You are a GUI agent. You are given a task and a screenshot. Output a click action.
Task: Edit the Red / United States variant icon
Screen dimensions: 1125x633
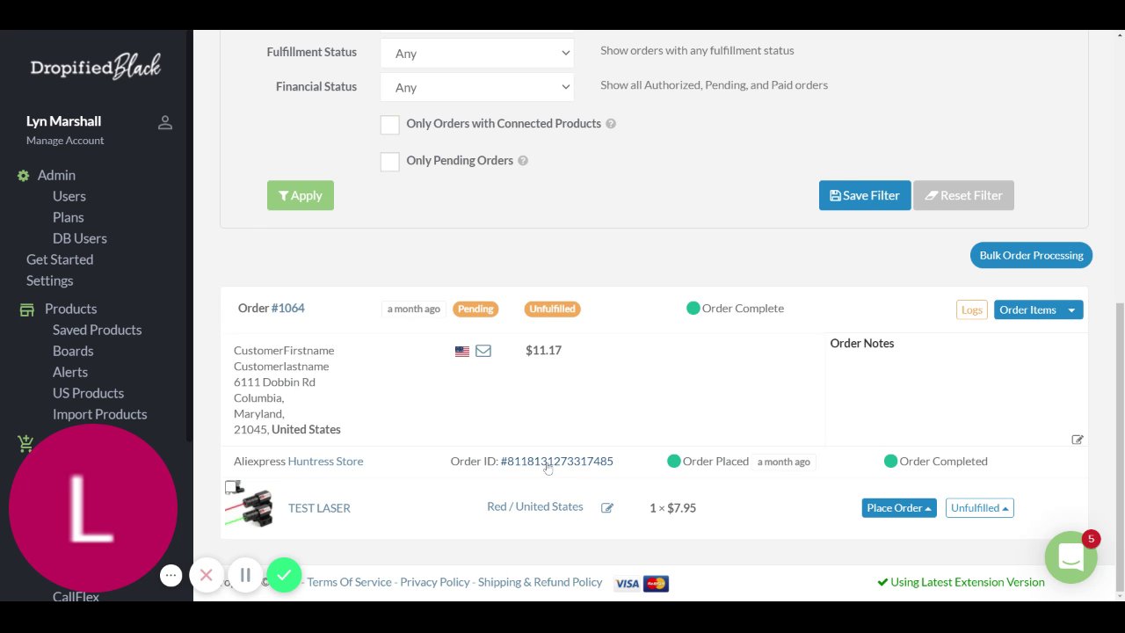click(x=607, y=508)
